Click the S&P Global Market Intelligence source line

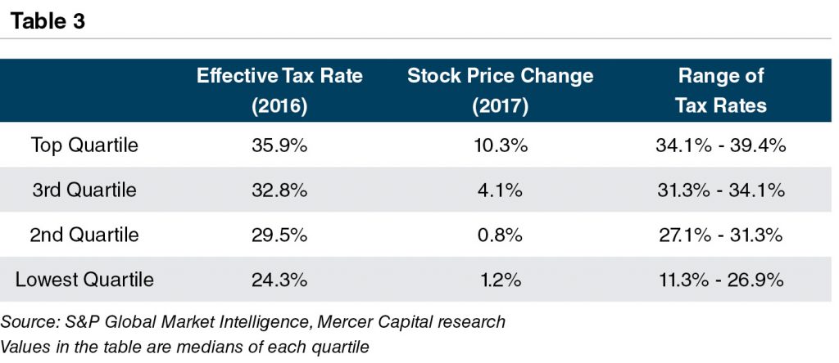click(252, 321)
